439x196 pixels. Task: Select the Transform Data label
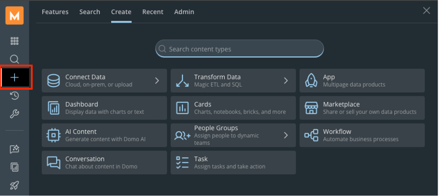pyautogui.click(x=218, y=77)
